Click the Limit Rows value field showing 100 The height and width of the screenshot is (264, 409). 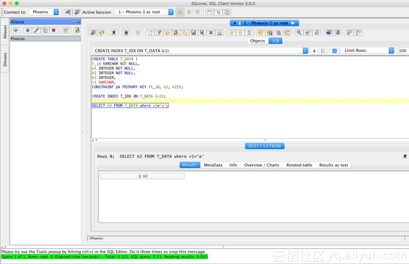coord(403,51)
